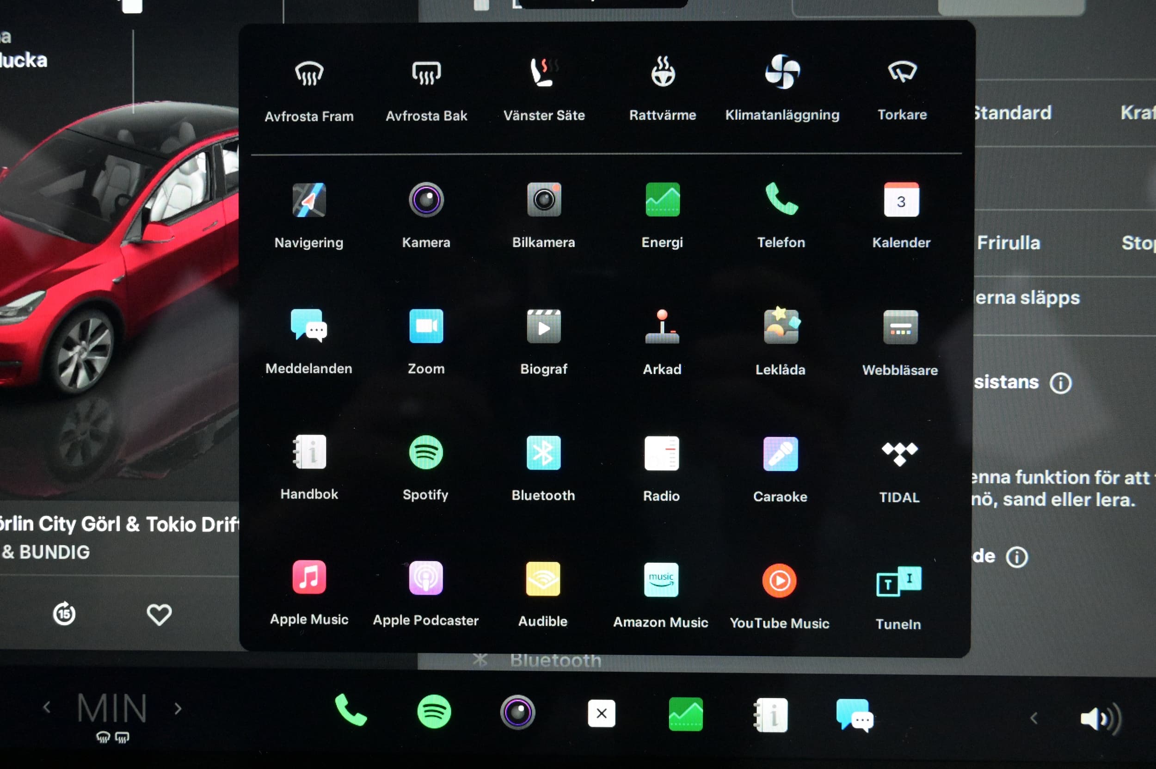
Task: Close the app launcher with X button
Action: coord(601,713)
